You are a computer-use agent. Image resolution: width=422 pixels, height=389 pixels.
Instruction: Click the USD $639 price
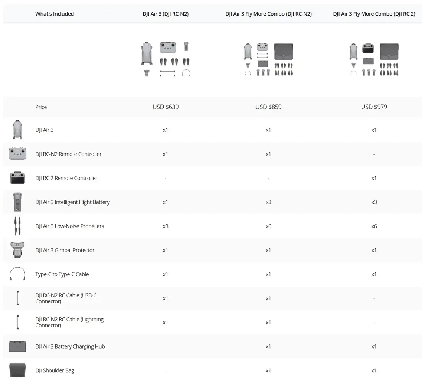166,107
